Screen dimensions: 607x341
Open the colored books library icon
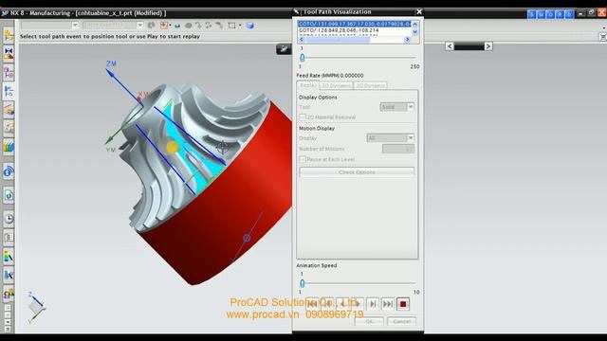coord(9,147)
